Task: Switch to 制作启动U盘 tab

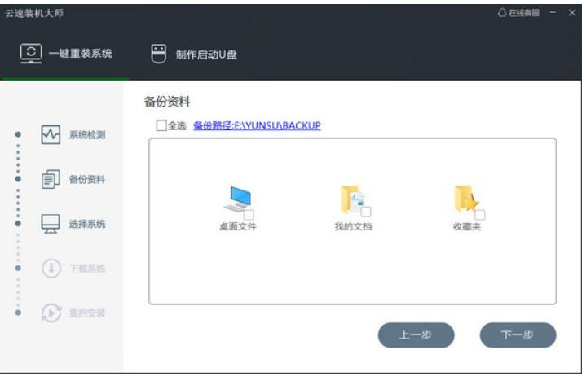Action: point(206,55)
